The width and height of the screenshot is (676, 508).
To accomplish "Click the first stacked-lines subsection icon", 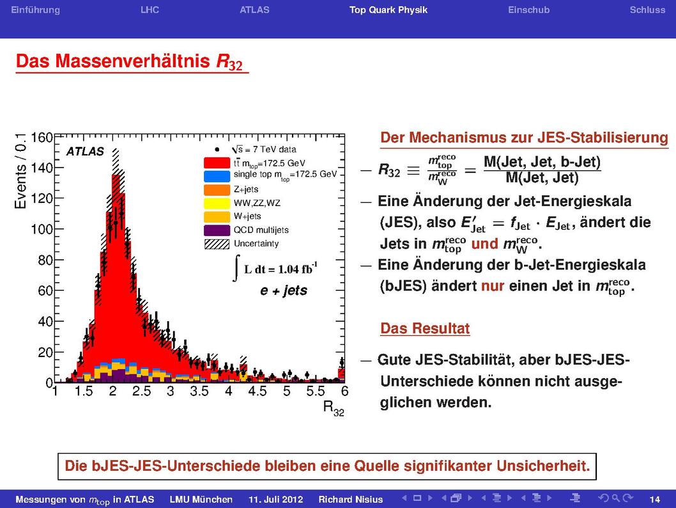I will coord(496,498).
